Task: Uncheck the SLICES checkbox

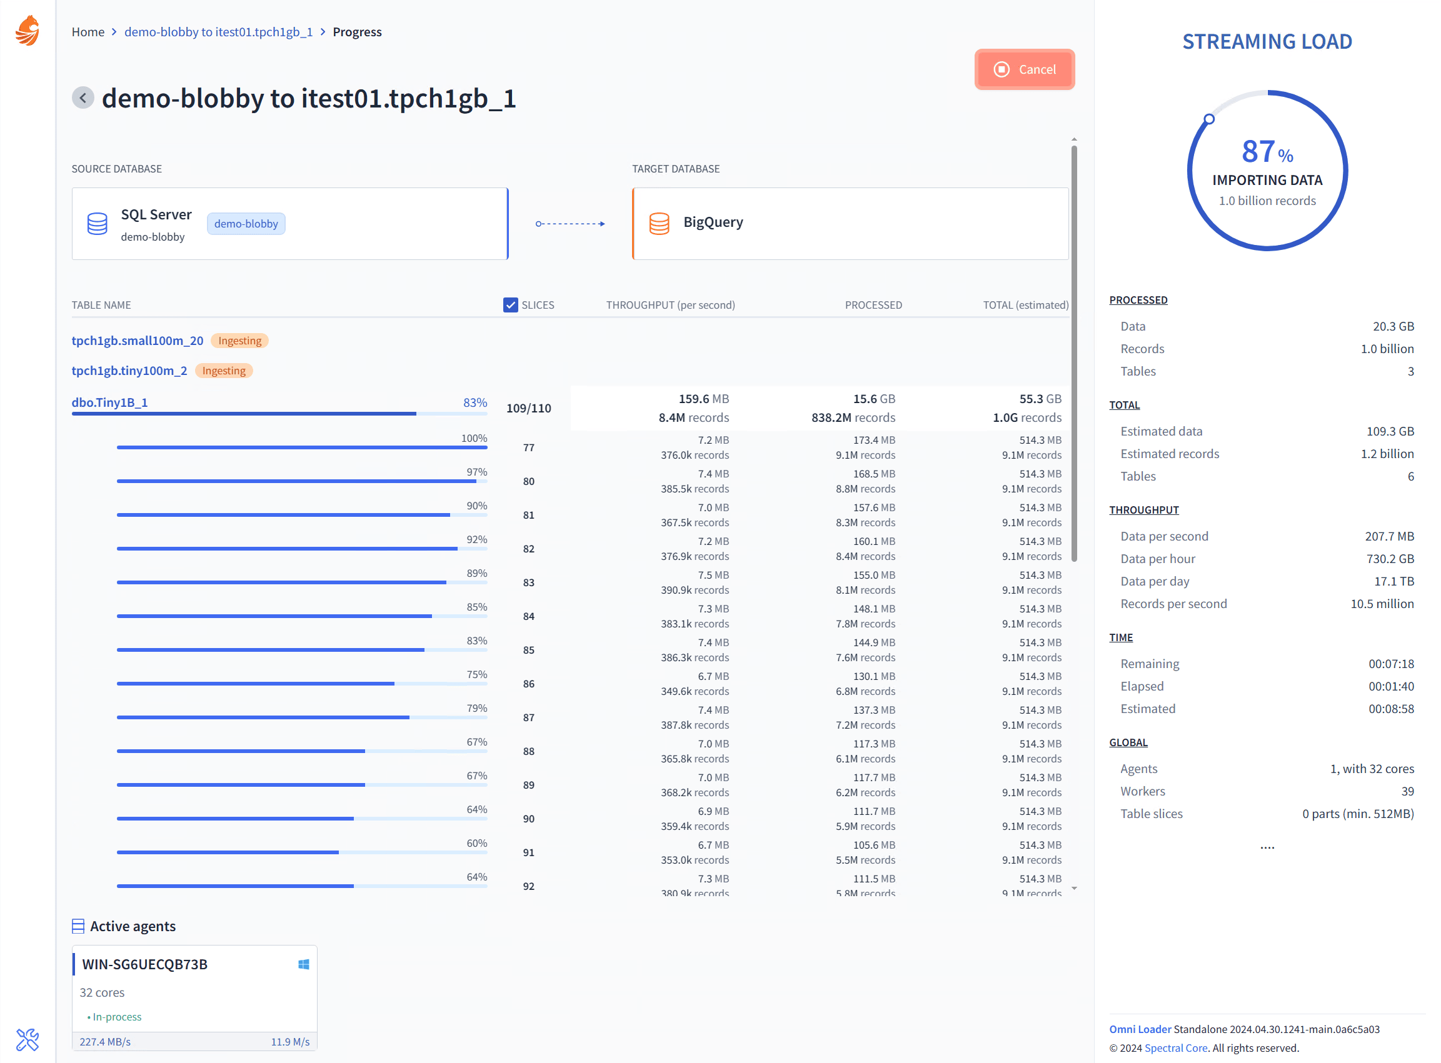Action: tap(510, 305)
